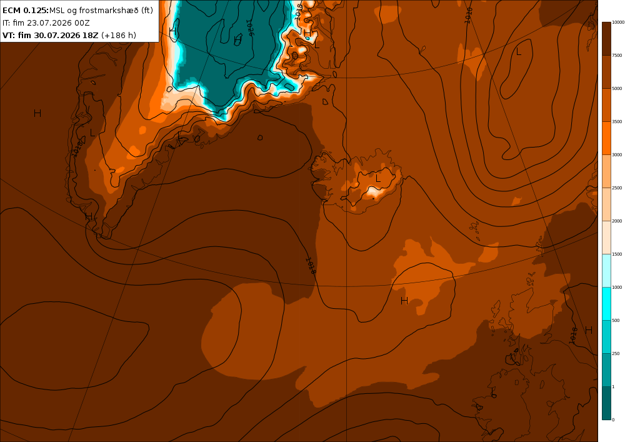Screen dimensions: 625x442
Task: Select the bright cyan 500–1000 legend swatch
Action: click(x=606, y=303)
